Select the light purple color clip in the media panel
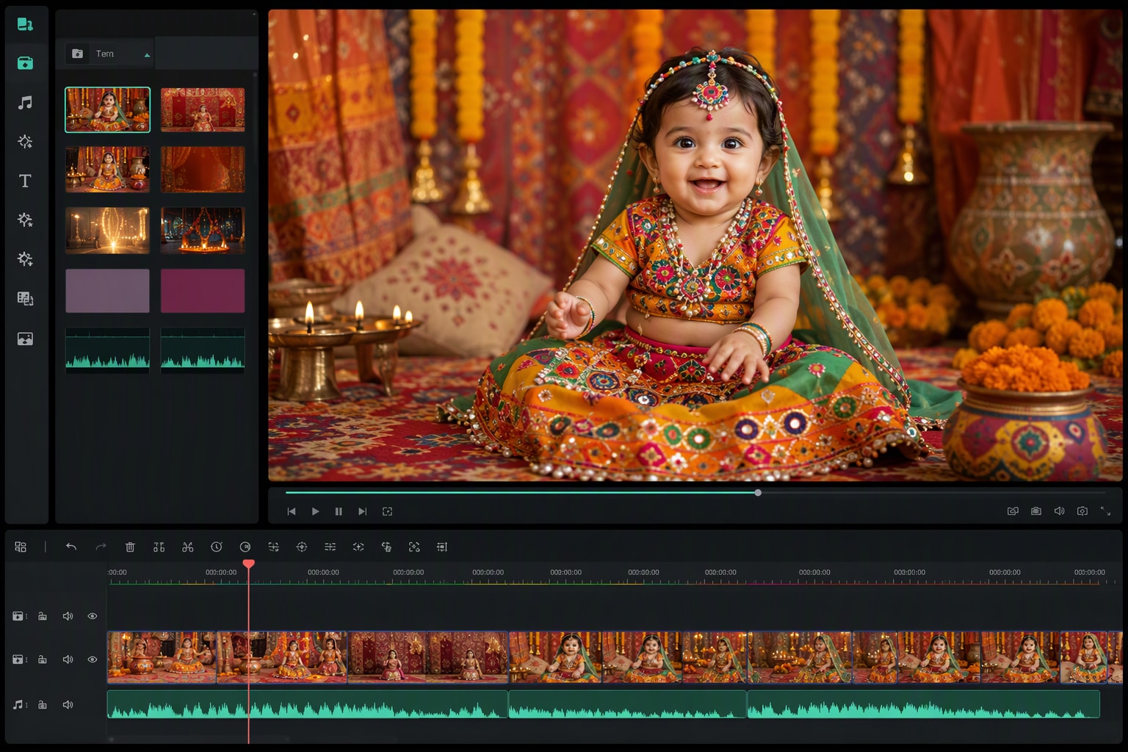 click(x=107, y=291)
